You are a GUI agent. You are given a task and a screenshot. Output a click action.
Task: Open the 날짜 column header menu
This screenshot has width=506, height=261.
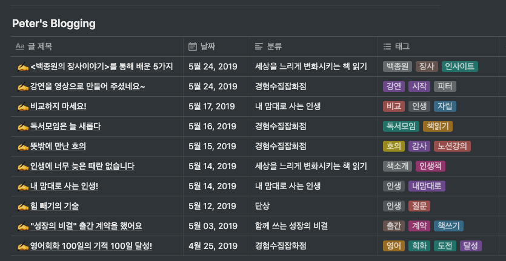click(216, 47)
